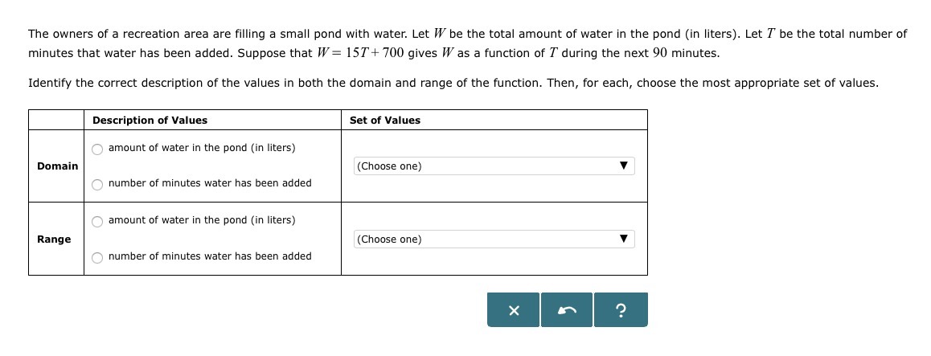Select Domain radio for number of minutes

[x=97, y=184]
